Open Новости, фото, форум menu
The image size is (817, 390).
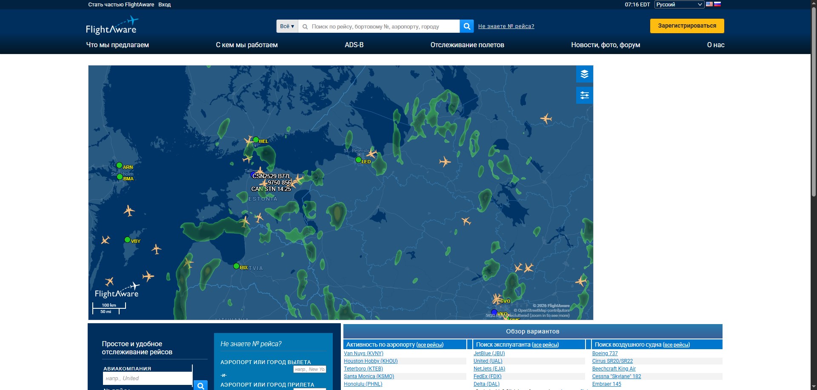606,45
